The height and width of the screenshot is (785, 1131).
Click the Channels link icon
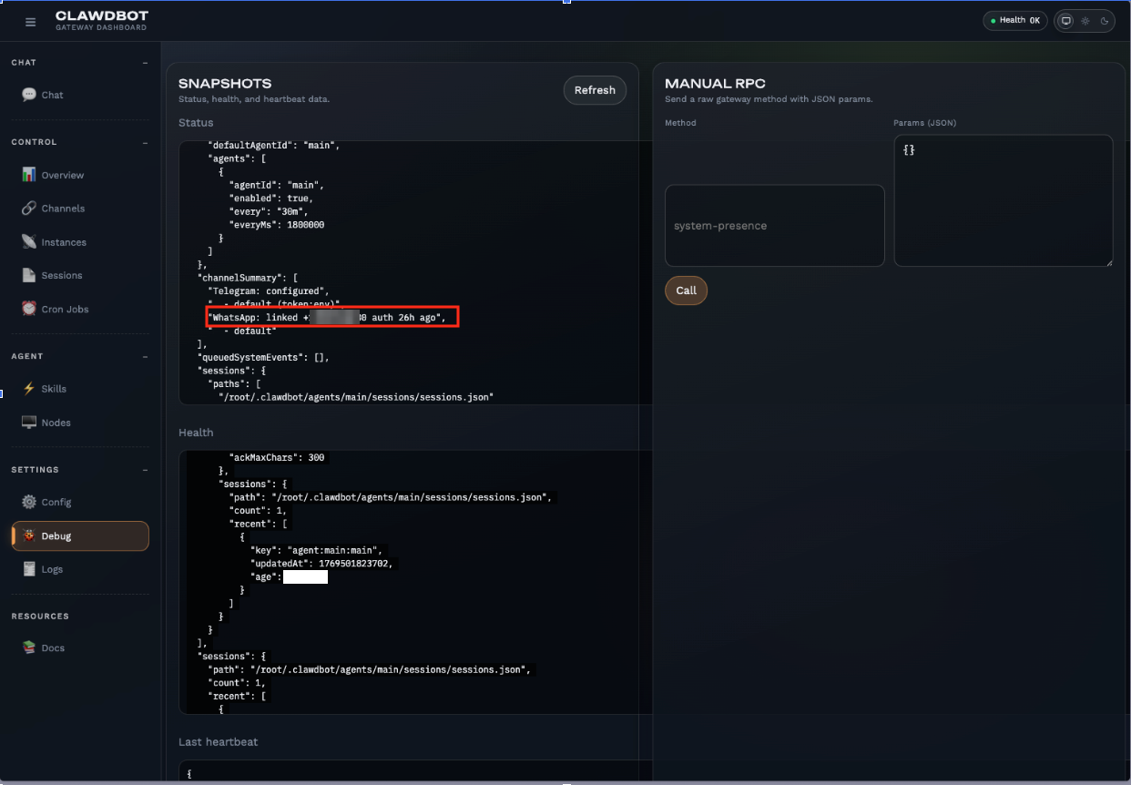(x=29, y=209)
